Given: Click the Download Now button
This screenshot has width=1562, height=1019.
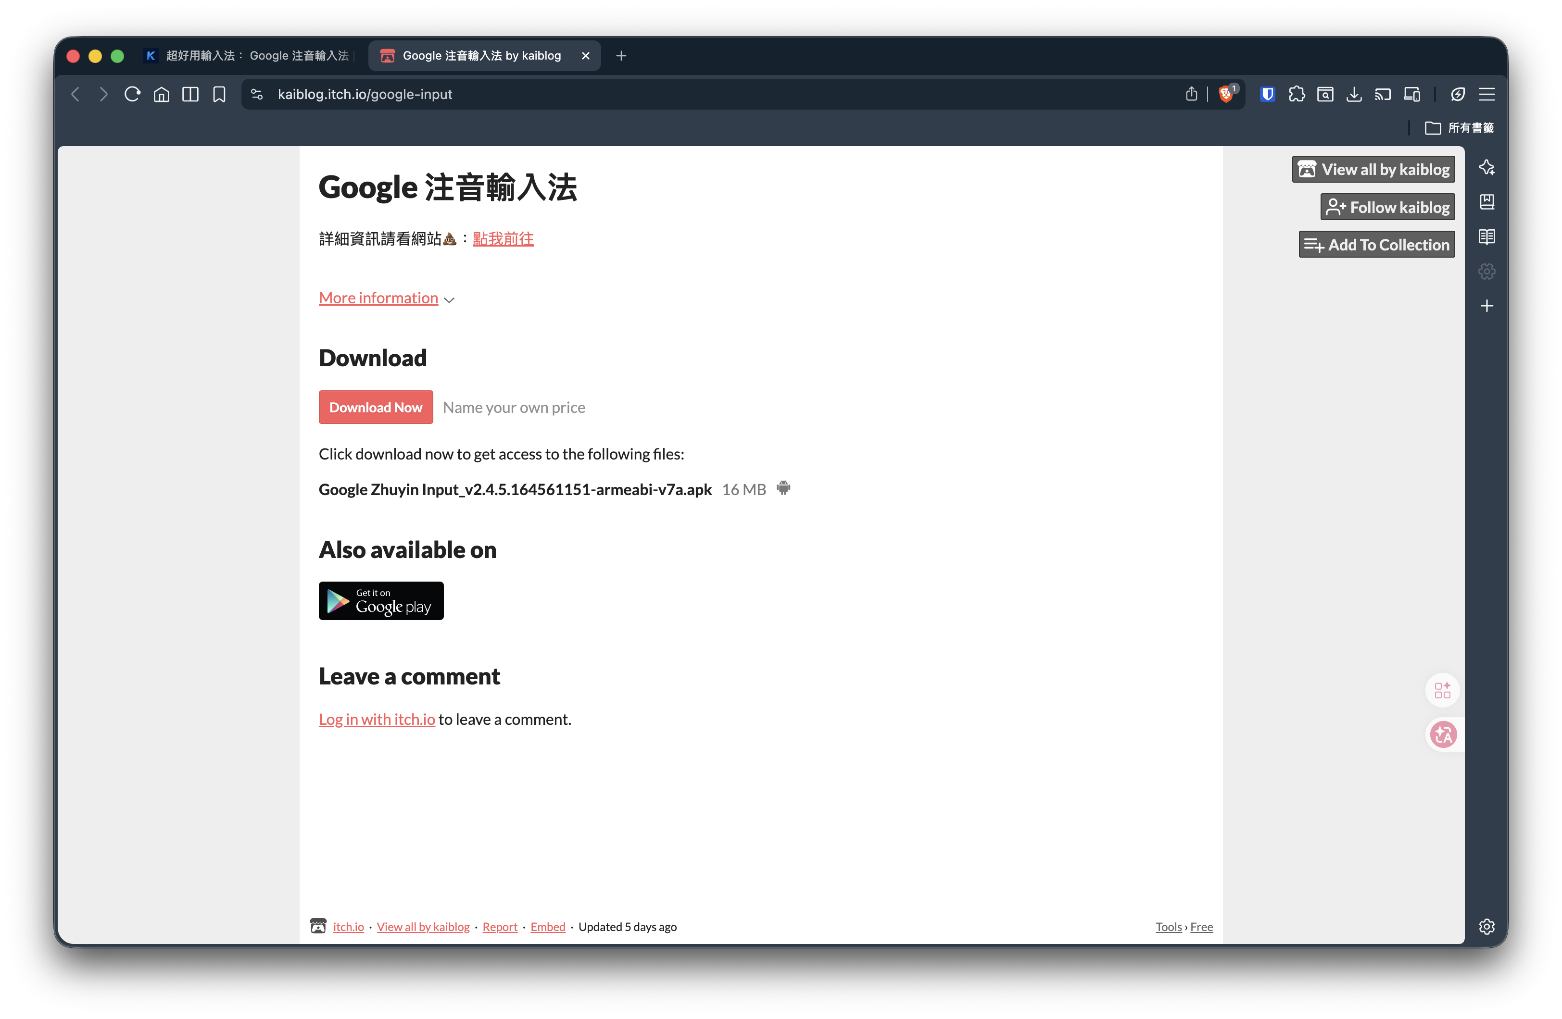Looking at the screenshot, I should 376,407.
